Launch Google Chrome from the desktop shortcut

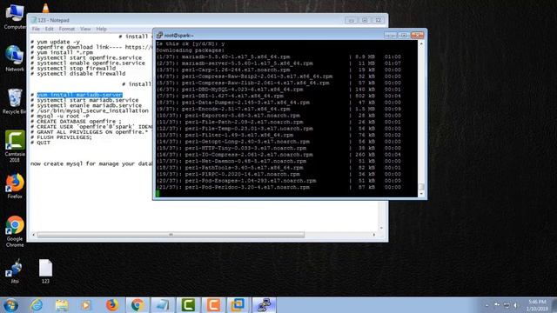coord(15,231)
